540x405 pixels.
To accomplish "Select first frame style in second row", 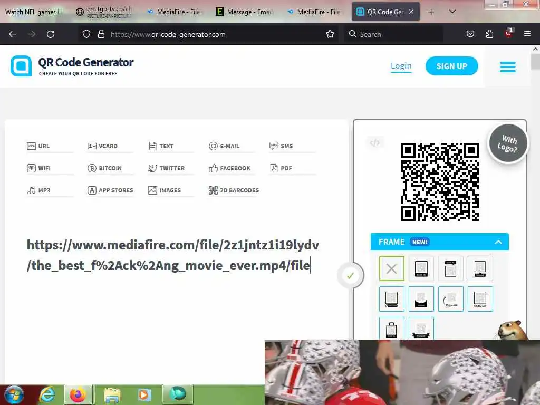I will (x=392, y=299).
